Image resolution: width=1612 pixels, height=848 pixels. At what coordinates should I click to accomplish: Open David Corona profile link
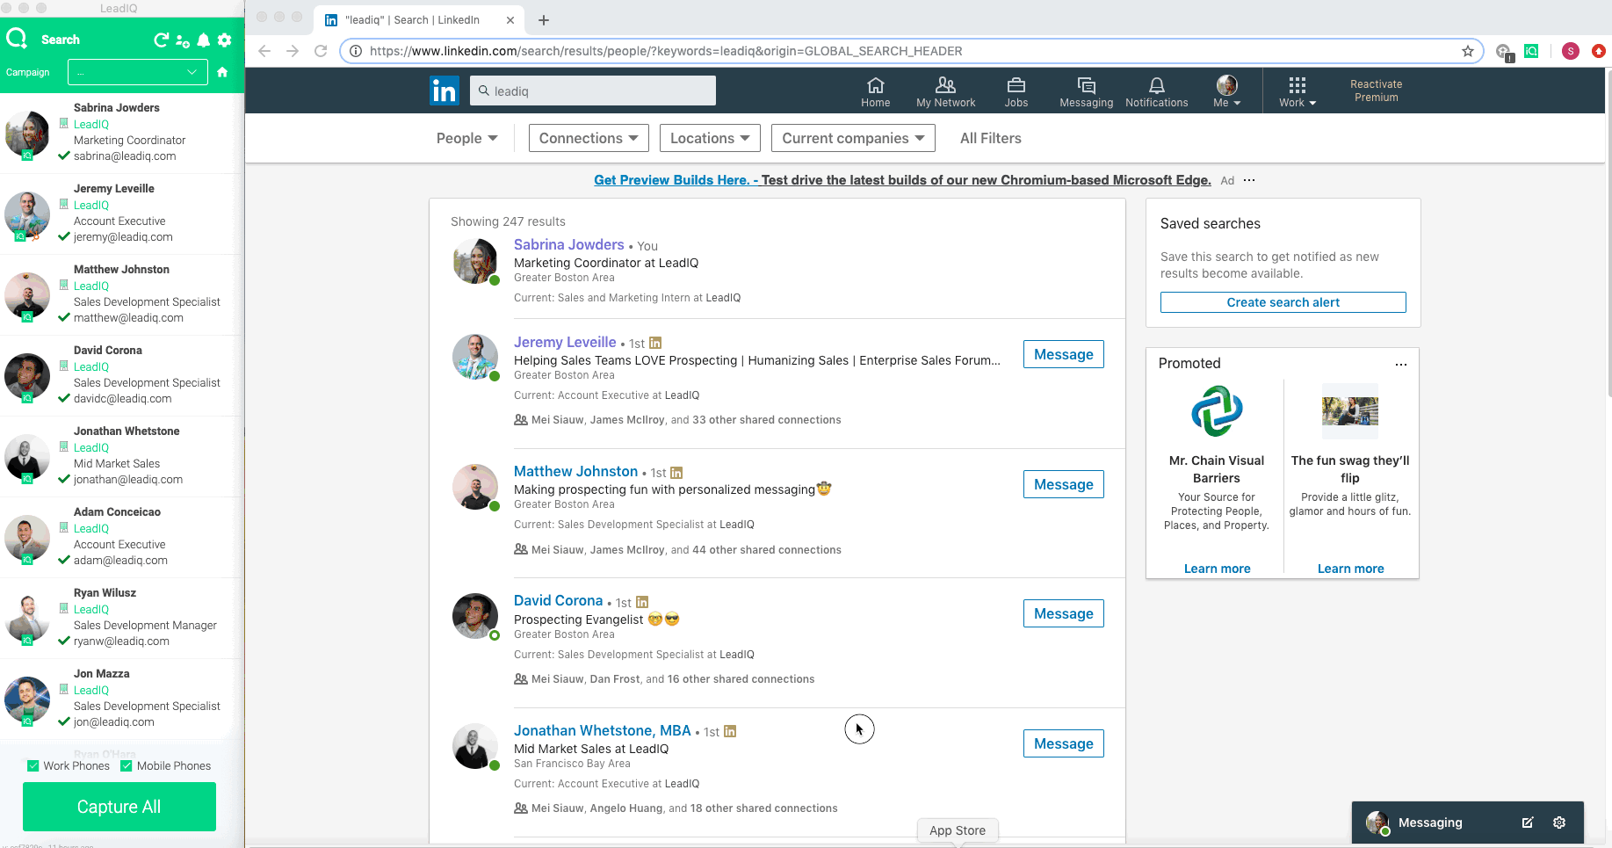[558, 600]
